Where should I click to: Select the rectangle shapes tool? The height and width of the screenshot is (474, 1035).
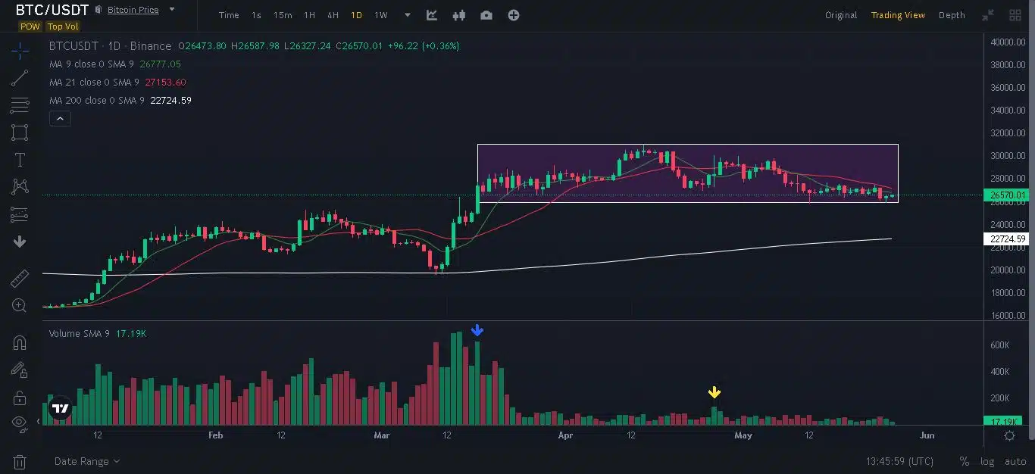(20, 133)
